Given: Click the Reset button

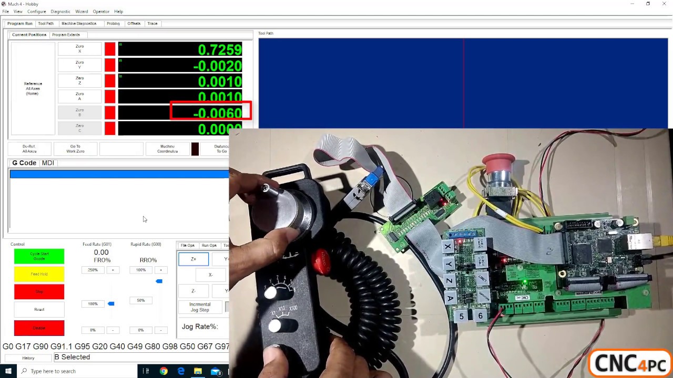Looking at the screenshot, I should 39,309.
